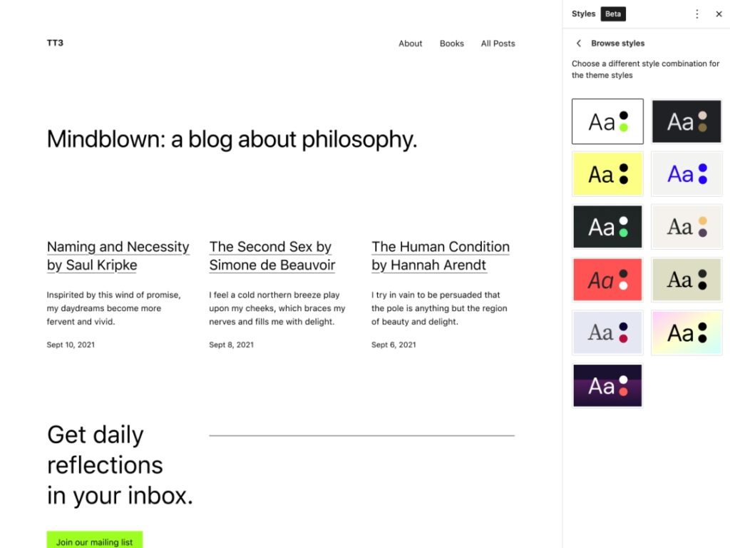The image size is (730, 548).
Task: Select the pastel gradient style variation
Action: [x=687, y=333]
